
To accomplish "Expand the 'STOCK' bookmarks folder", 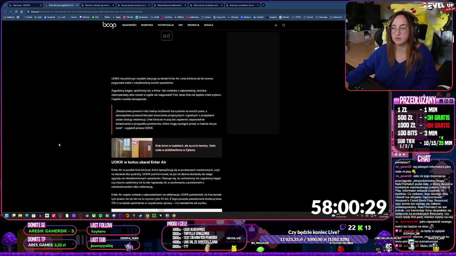I will click(296, 17).
